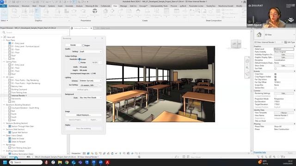The width and height of the screenshot is (296, 166).
Task: Open Google Chrome from the taskbar
Action: pyautogui.click(x=67, y=162)
